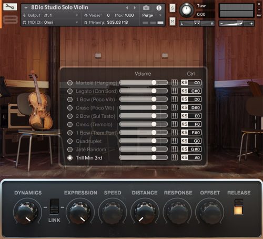Open KS G0 control selector
Screen dimensions: 263x239
coord(191,141)
